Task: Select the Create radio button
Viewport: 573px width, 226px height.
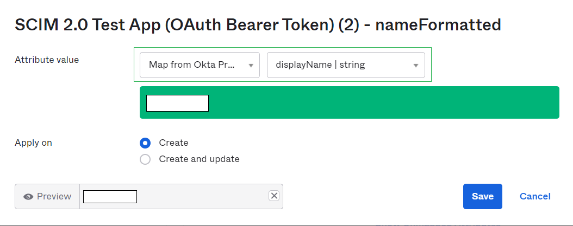Action: coord(145,143)
